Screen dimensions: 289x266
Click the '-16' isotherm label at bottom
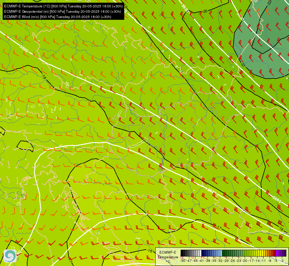pyautogui.click(x=150, y=251)
